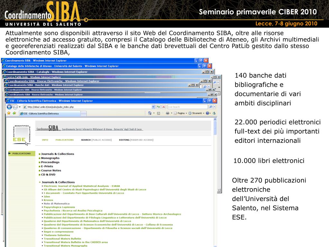Open the Strumenti menu
Image resolution: width=329 pixels, height=247 pixels.
pyautogui.click(x=196, y=113)
